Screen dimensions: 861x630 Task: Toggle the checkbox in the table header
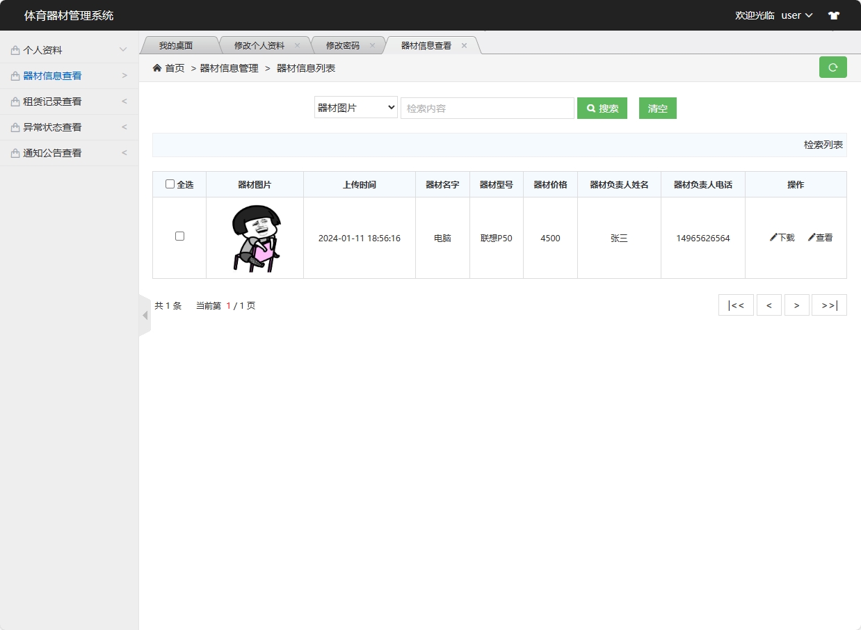[170, 184]
